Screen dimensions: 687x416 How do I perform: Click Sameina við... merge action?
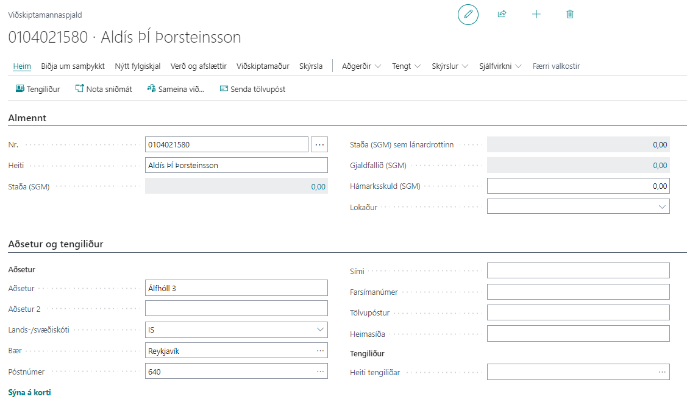pos(176,89)
